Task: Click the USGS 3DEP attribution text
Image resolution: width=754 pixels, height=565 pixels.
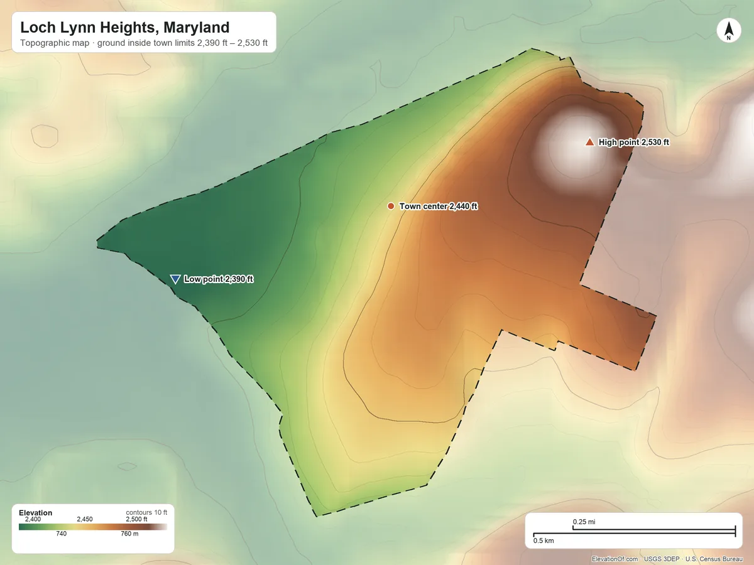Action: click(662, 559)
